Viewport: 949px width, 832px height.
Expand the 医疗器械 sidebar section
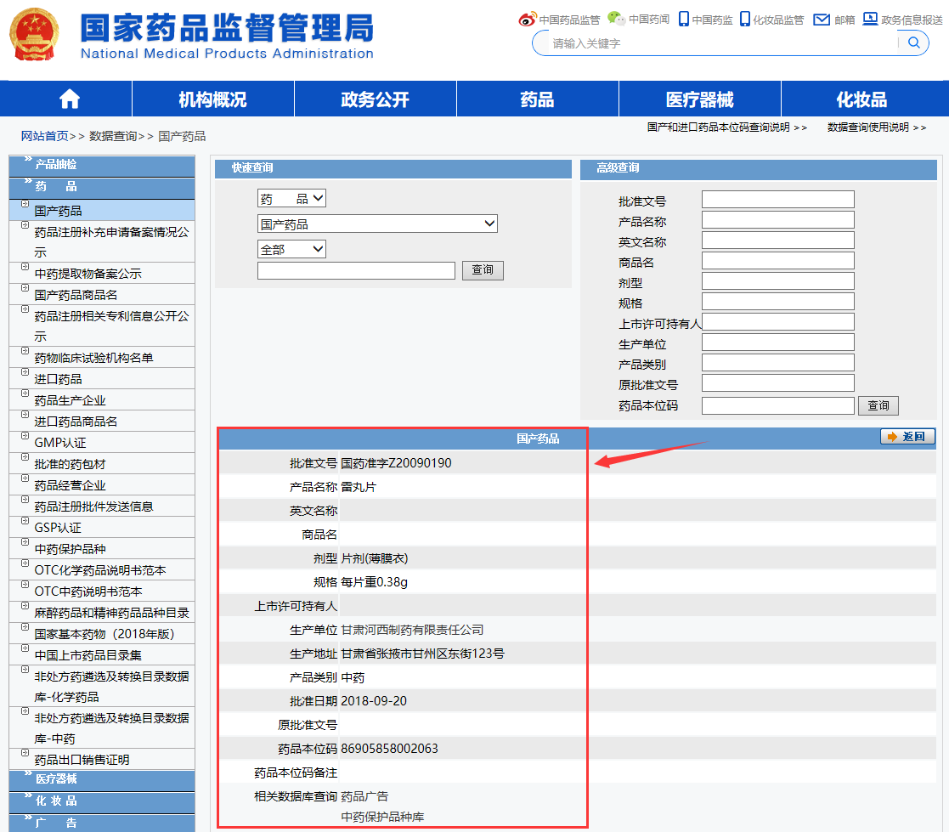[102, 779]
